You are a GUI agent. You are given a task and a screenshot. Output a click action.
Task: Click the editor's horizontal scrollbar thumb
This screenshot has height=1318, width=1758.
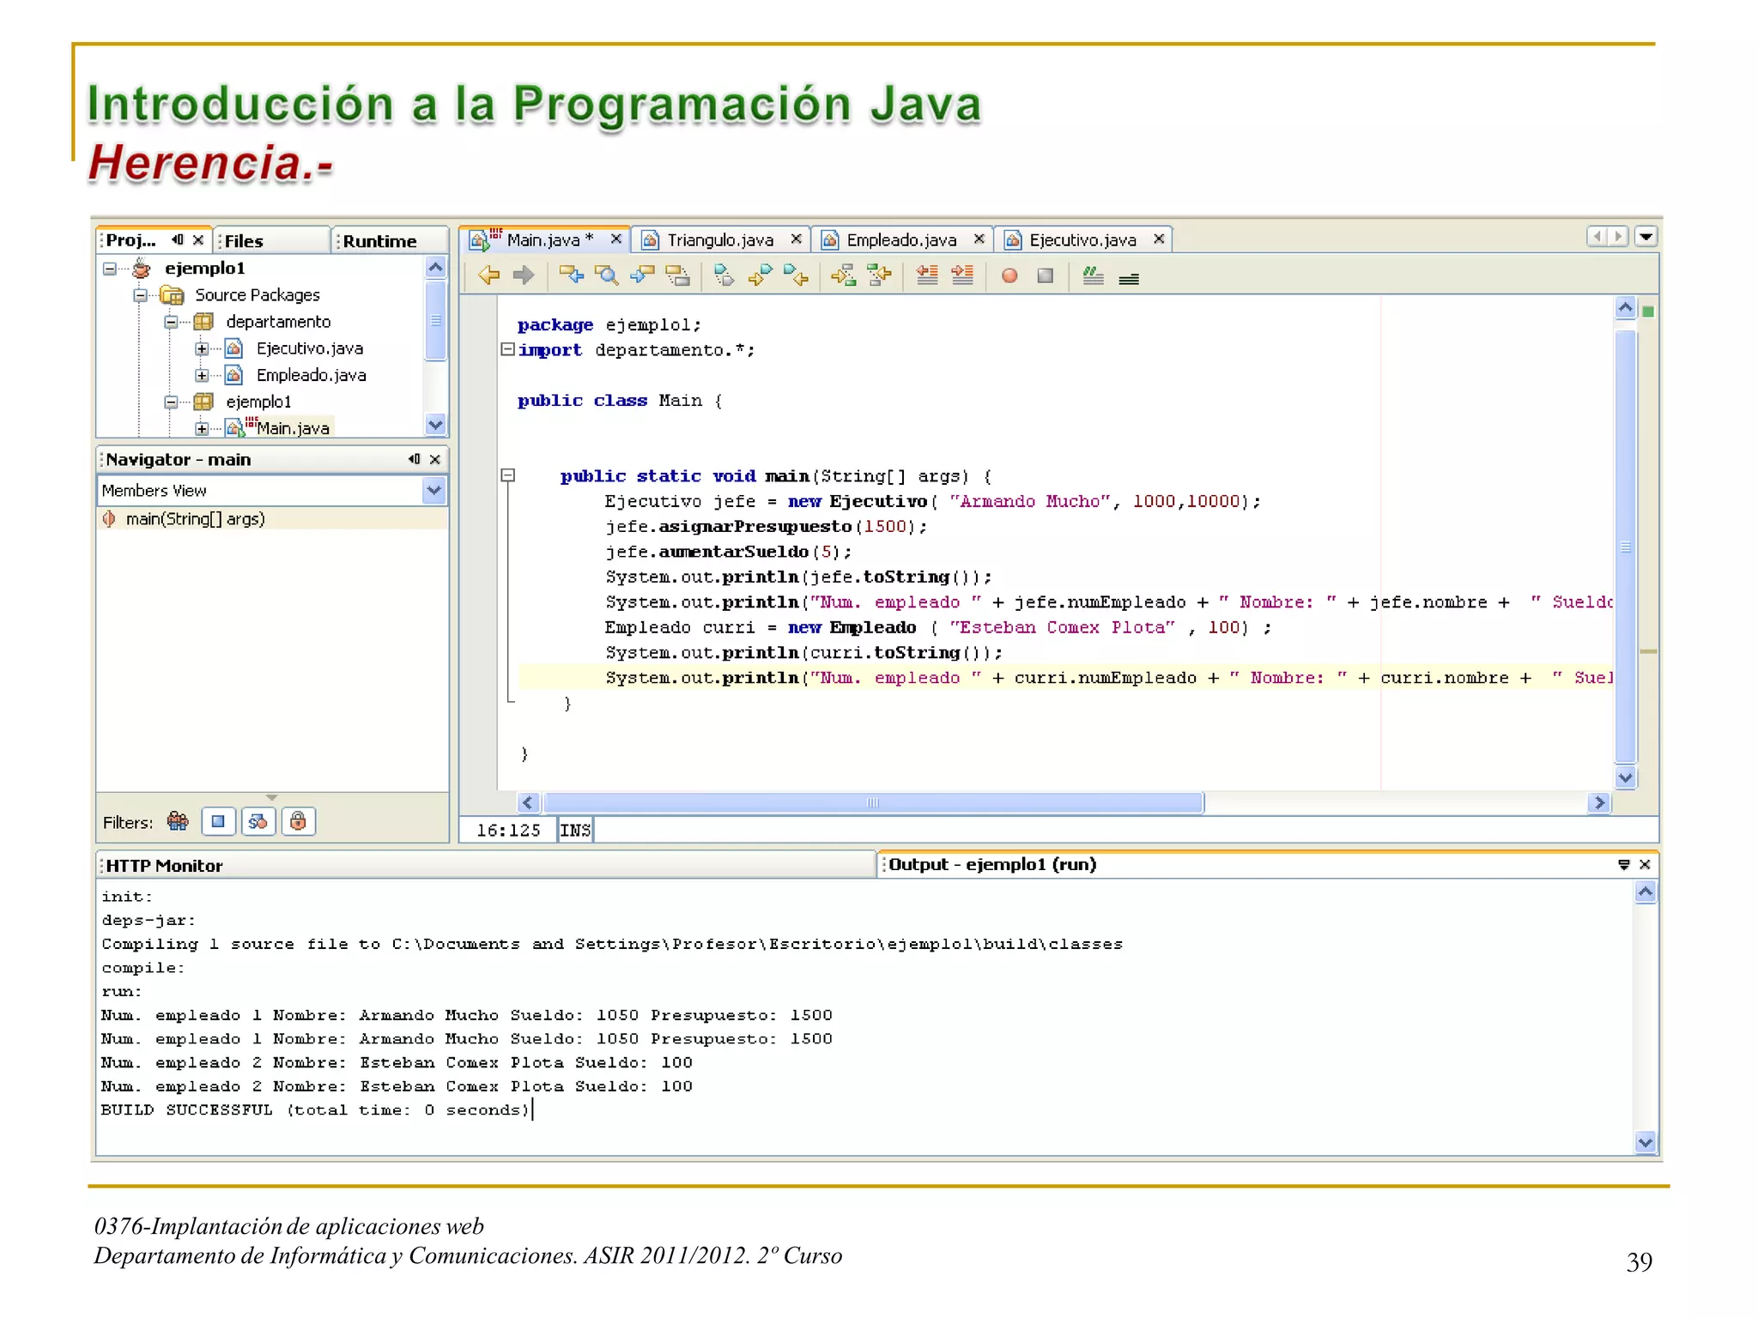click(872, 802)
